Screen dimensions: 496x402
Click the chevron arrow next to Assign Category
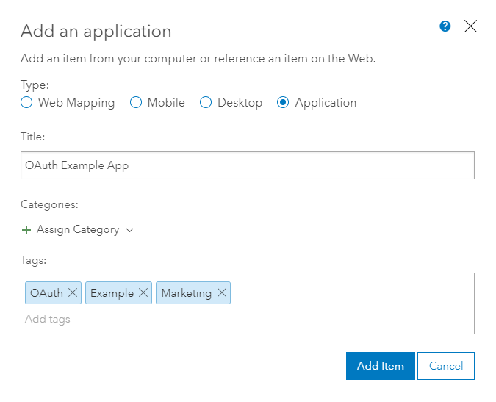130,230
